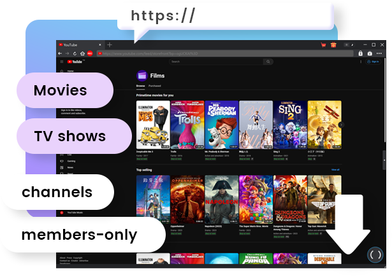Image resolution: width=392 pixels, height=276 pixels.
Task: Open the Despicable Me poster in bottom right
Action: [324, 258]
